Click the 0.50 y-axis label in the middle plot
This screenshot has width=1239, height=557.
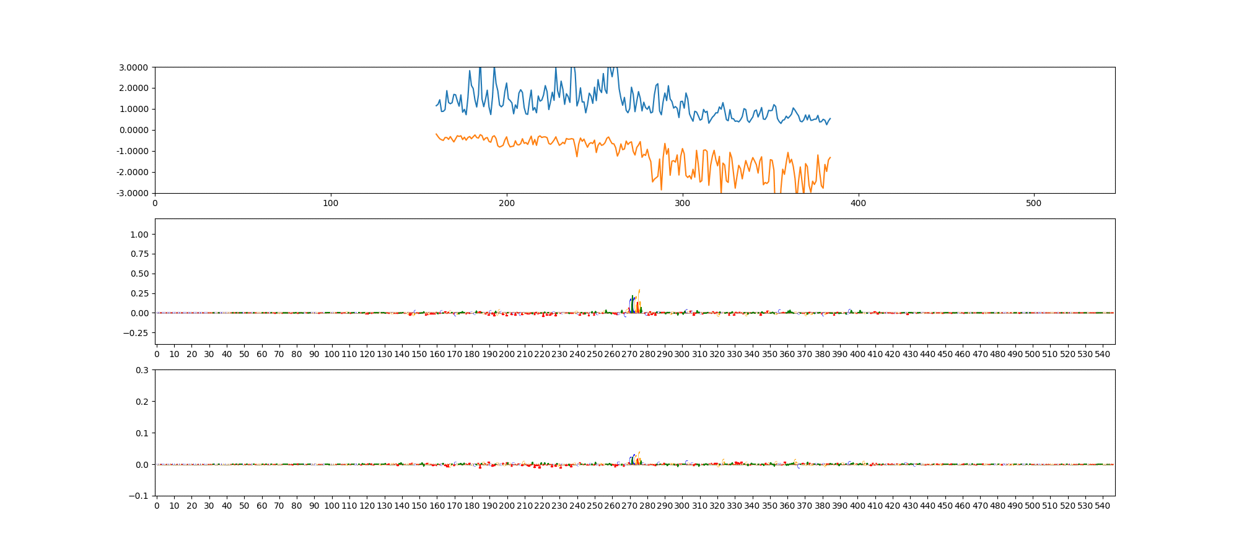tap(139, 274)
